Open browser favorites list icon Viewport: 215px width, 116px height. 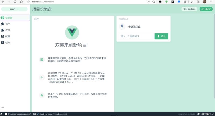192,2
